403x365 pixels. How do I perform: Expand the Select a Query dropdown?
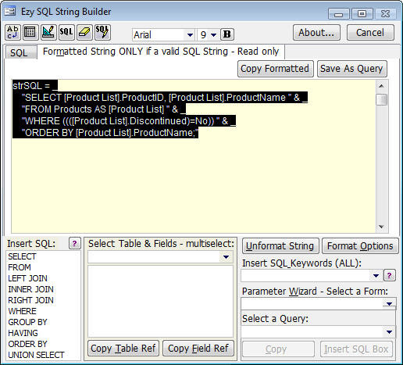(x=389, y=332)
